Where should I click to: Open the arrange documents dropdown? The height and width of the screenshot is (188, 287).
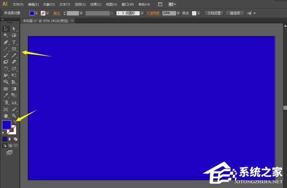point(172,4)
